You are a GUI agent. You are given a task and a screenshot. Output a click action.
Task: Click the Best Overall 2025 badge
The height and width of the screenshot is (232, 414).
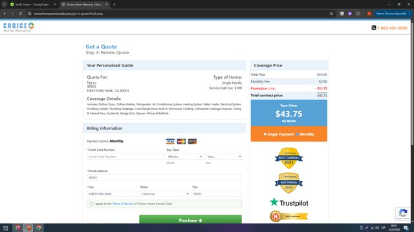[x=289, y=158]
